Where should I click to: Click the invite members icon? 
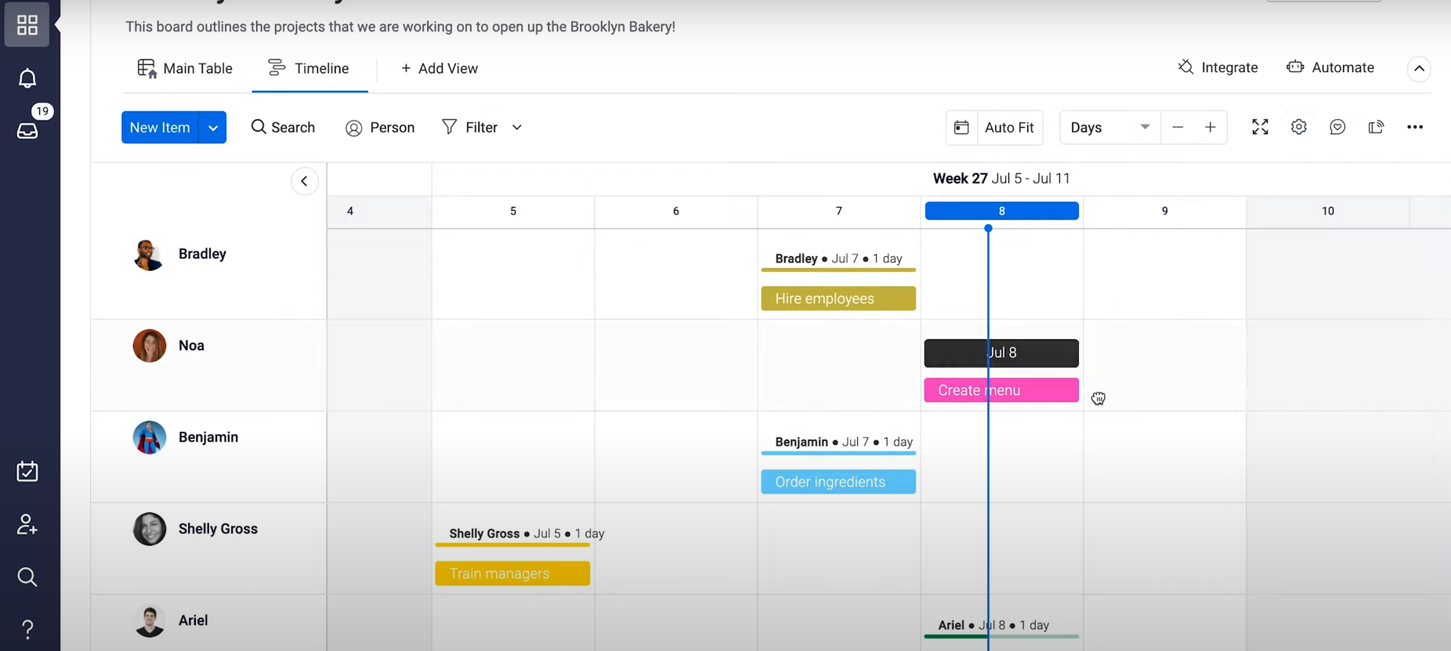tap(27, 524)
